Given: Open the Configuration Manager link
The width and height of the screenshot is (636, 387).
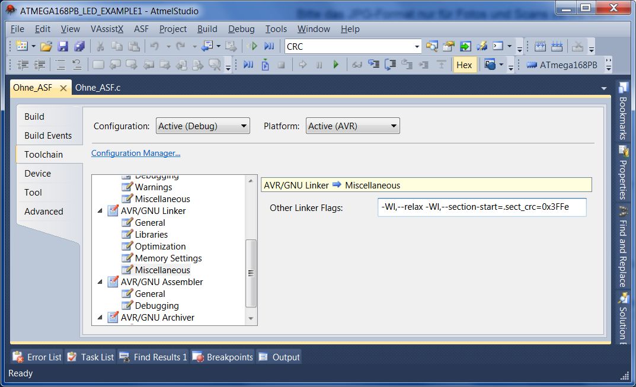Looking at the screenshot, I should click(136, 153).
